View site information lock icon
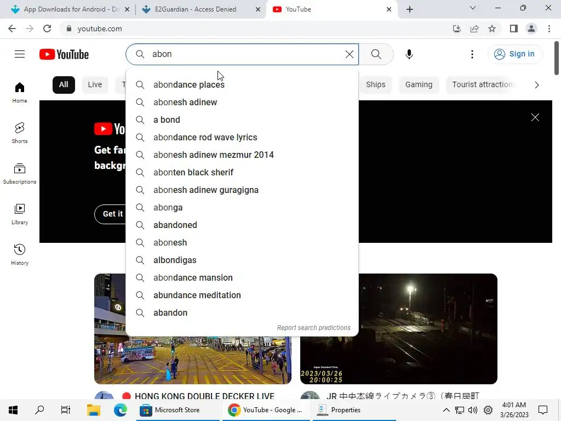Image resolution: width=561 pixels, height=421 pixels. [69, 29]
